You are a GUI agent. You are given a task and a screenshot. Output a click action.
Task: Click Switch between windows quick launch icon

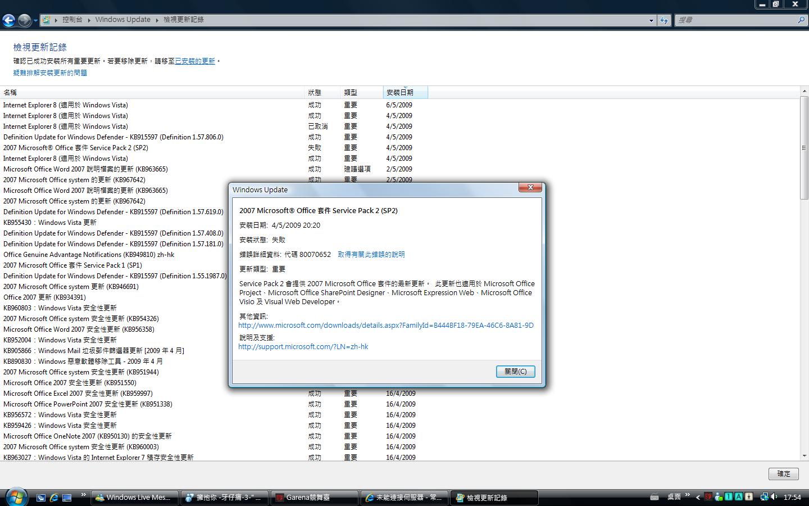(x=41, y=498)
